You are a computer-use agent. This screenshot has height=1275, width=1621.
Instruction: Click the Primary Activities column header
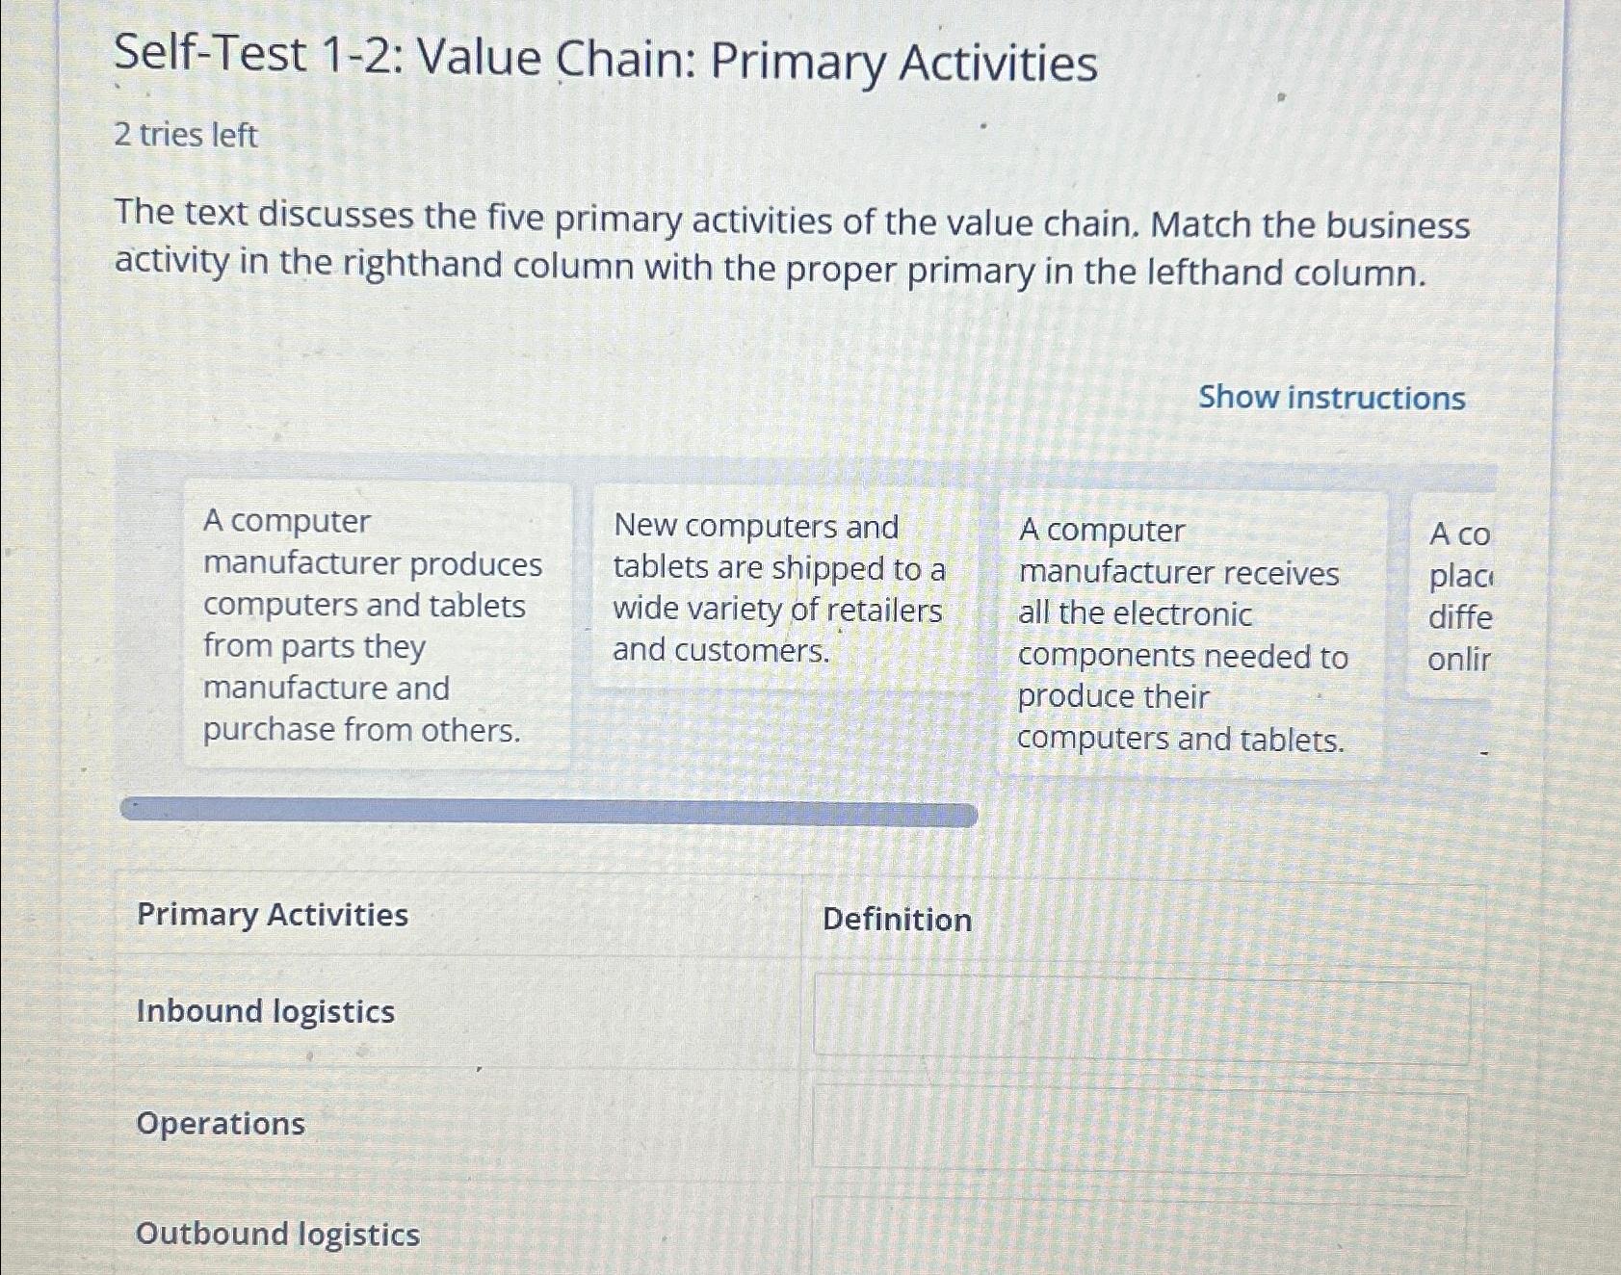273,915
